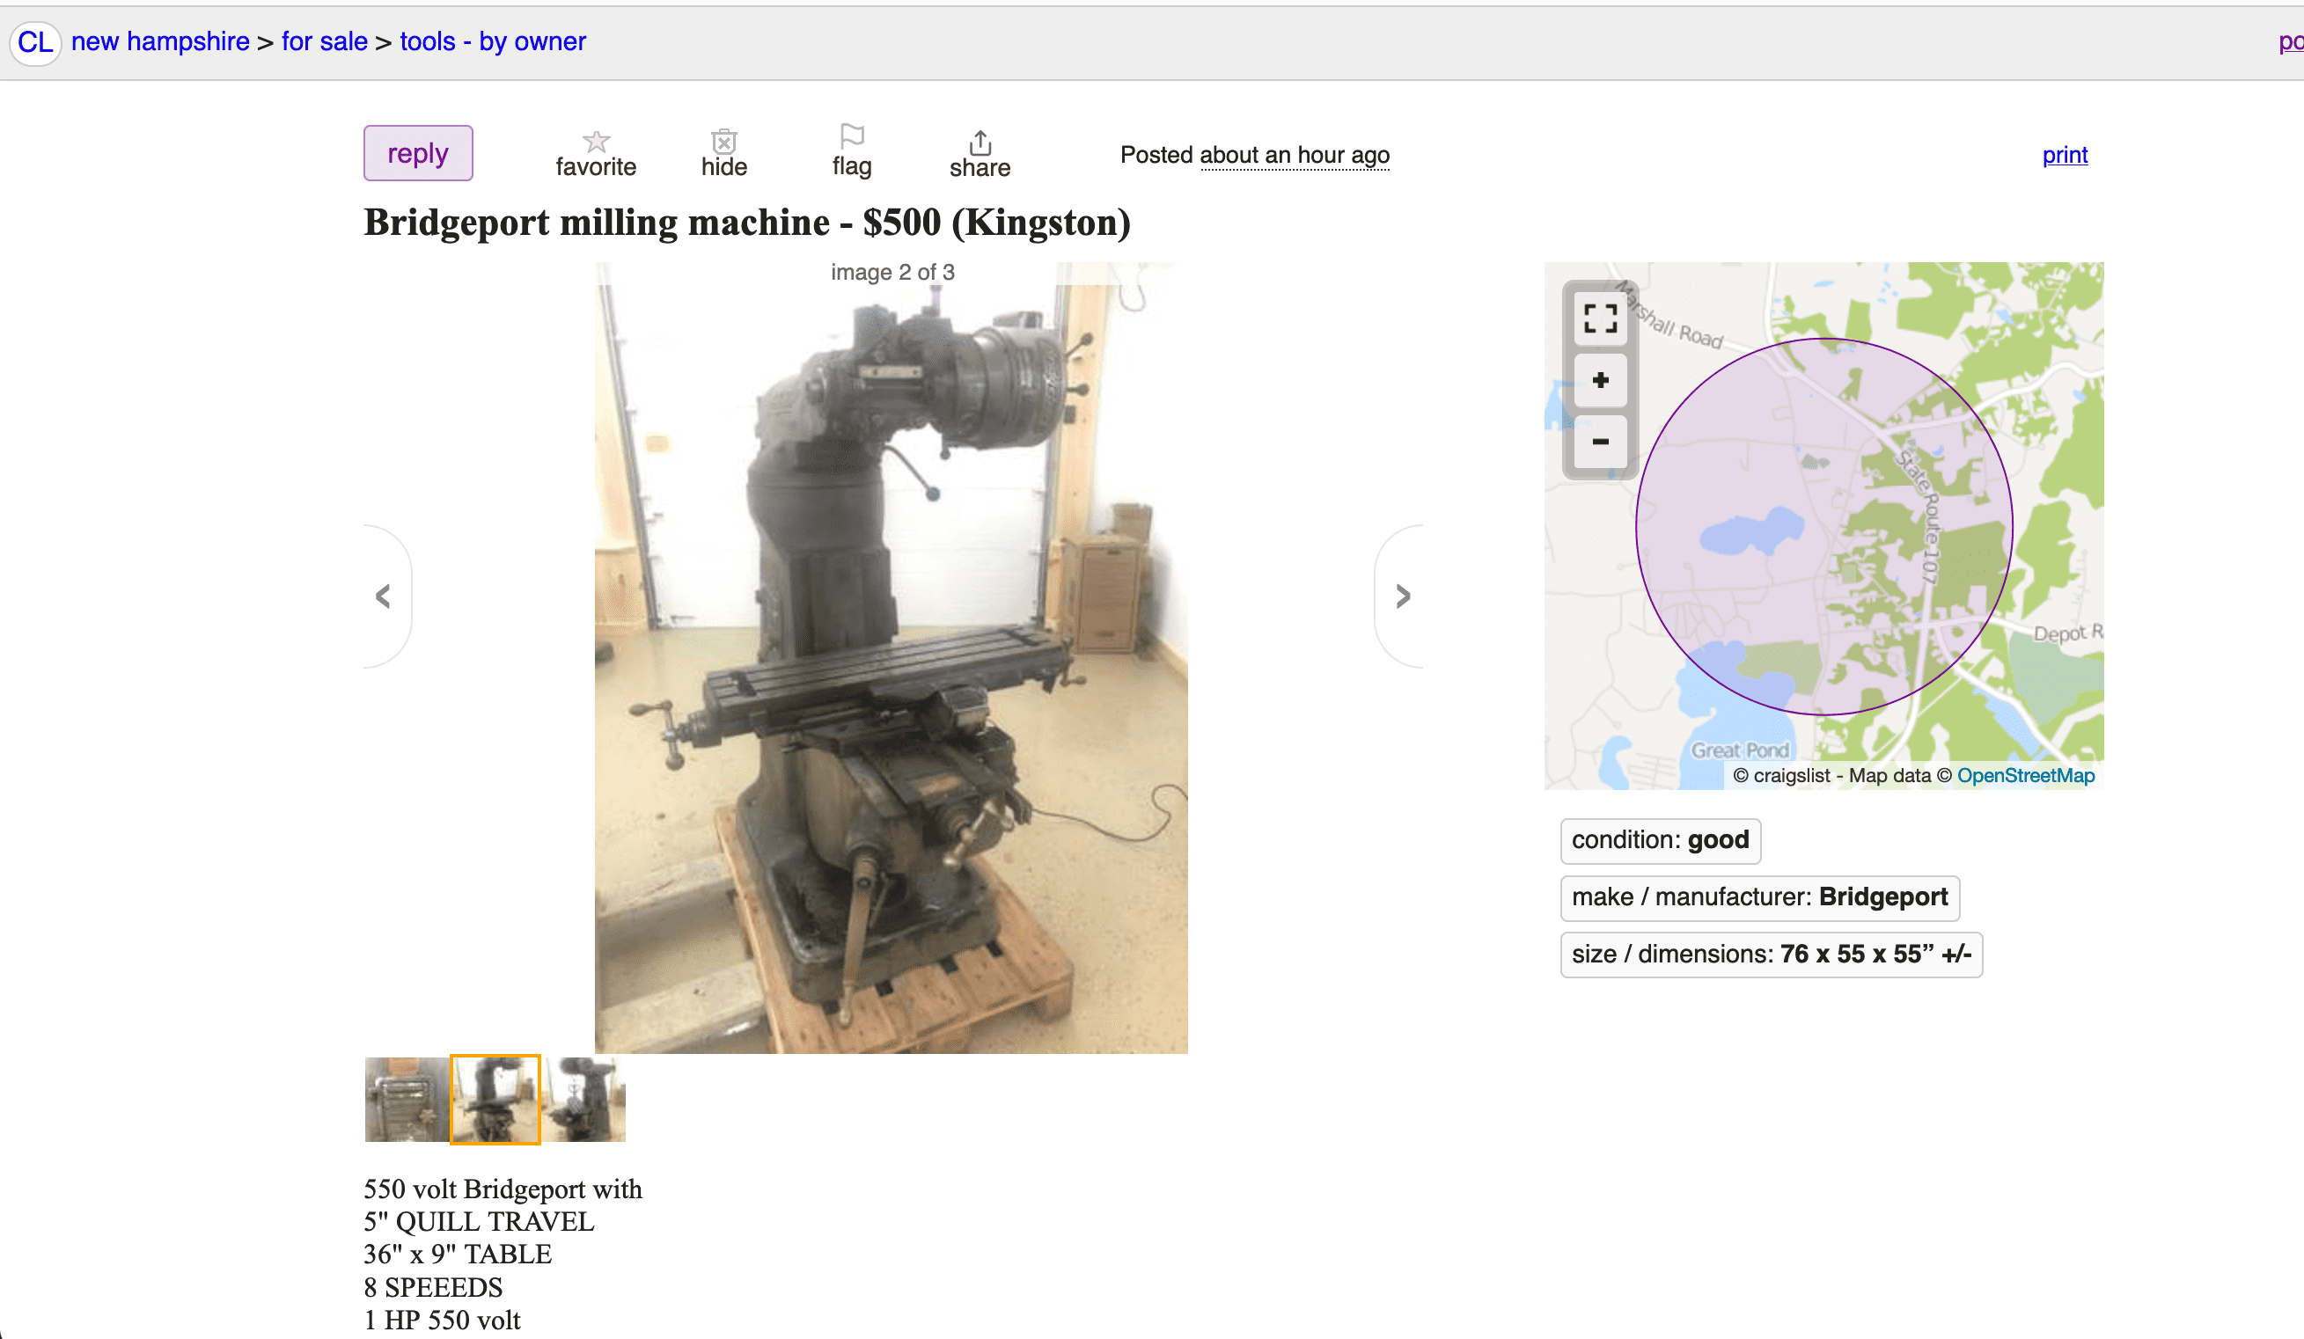Click the '5" QUILL TRAVEL' line
This screenshot has width=2304, height=1339.
click(x=479, y=1222)
